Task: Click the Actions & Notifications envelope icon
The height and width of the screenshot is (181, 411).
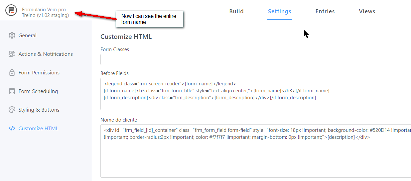Action: (x=12, y=54)
